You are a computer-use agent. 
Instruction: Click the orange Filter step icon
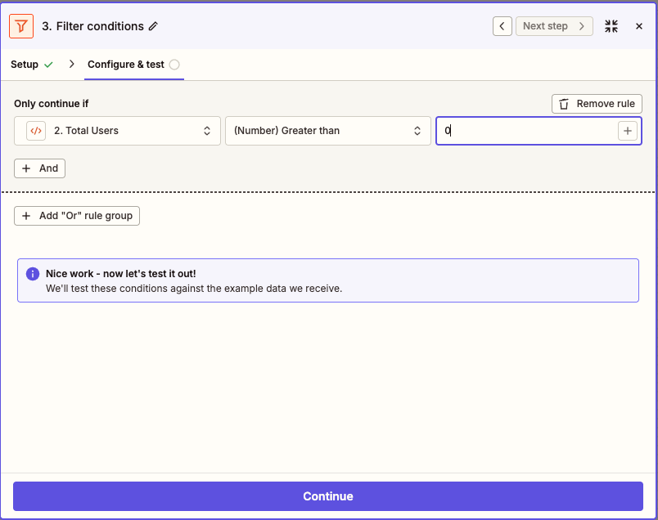coord(21,26)
